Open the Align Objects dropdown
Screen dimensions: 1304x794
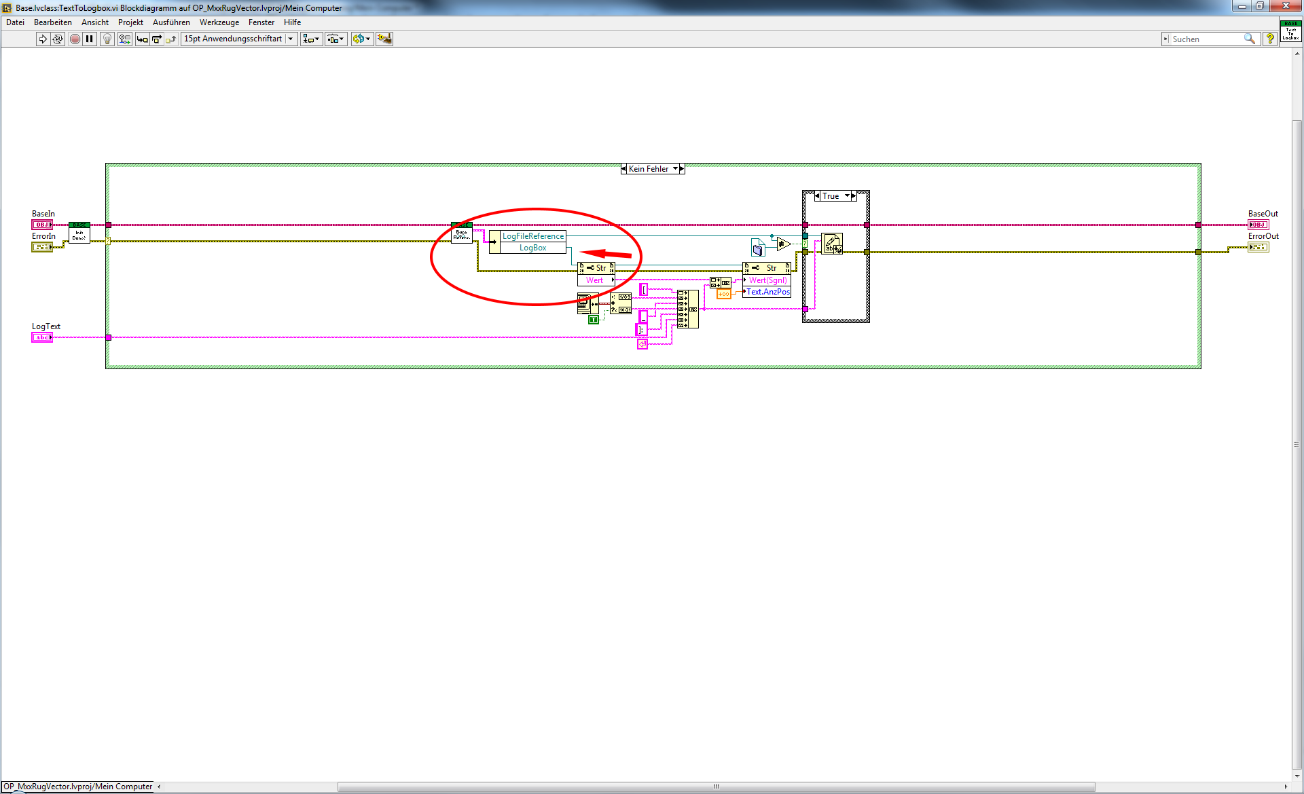pyautogui.click(x=311, y=39)
